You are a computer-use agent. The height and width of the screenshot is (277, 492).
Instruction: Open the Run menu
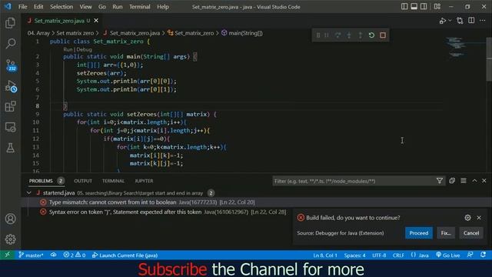[x=118, y=7]
